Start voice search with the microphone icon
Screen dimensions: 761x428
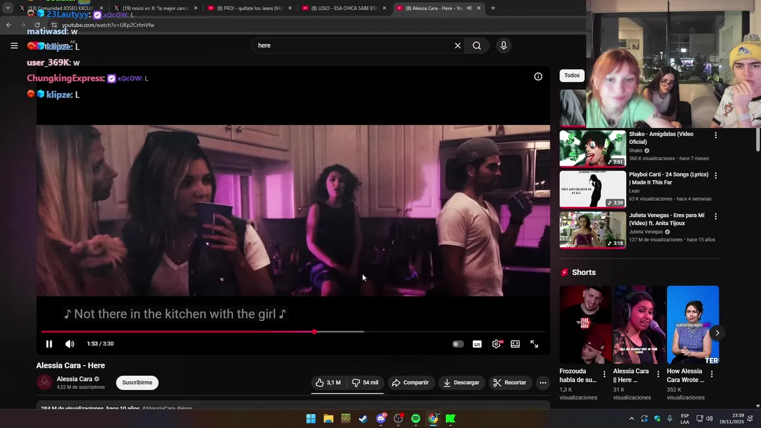click(x=504, y=46)
